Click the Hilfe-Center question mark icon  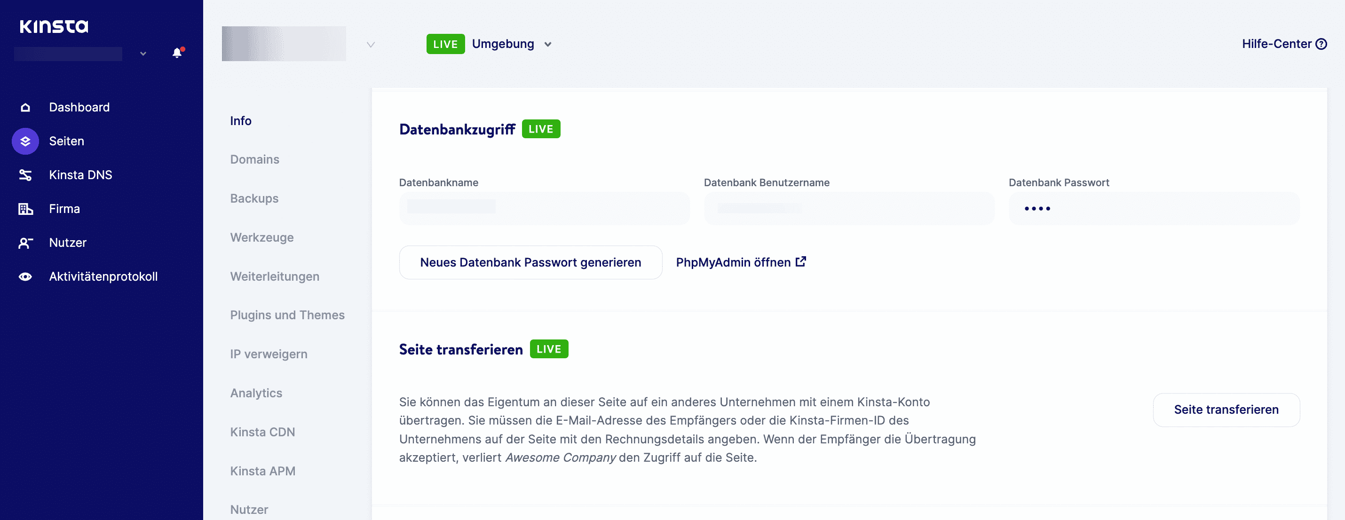pos(1322,44)
